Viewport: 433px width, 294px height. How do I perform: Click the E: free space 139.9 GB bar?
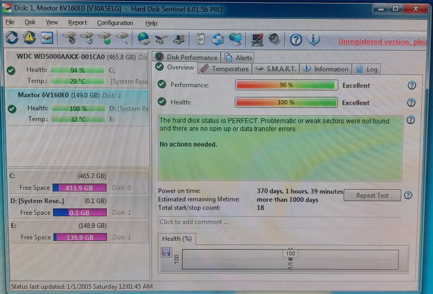(x=80, y=237)
